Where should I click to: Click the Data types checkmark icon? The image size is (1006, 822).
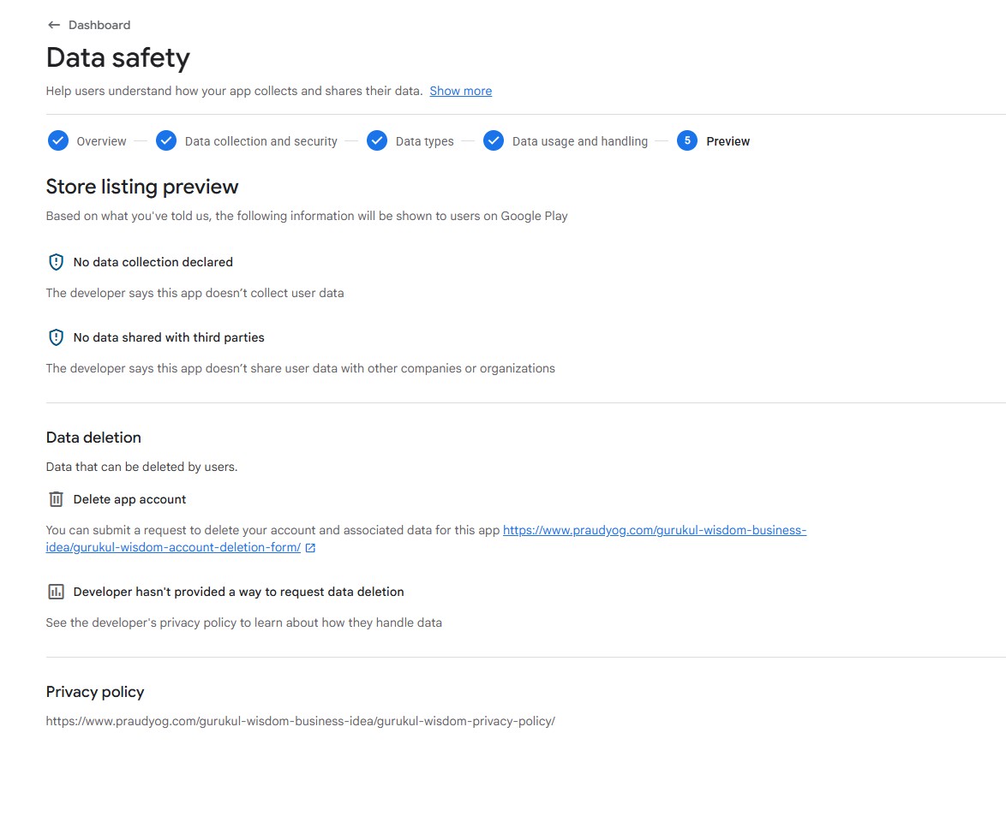(x=377, y=141)
